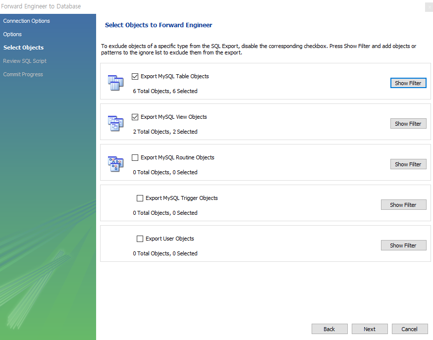
Task: Go back to previous wizard page
Action: (x=329, y=329)
